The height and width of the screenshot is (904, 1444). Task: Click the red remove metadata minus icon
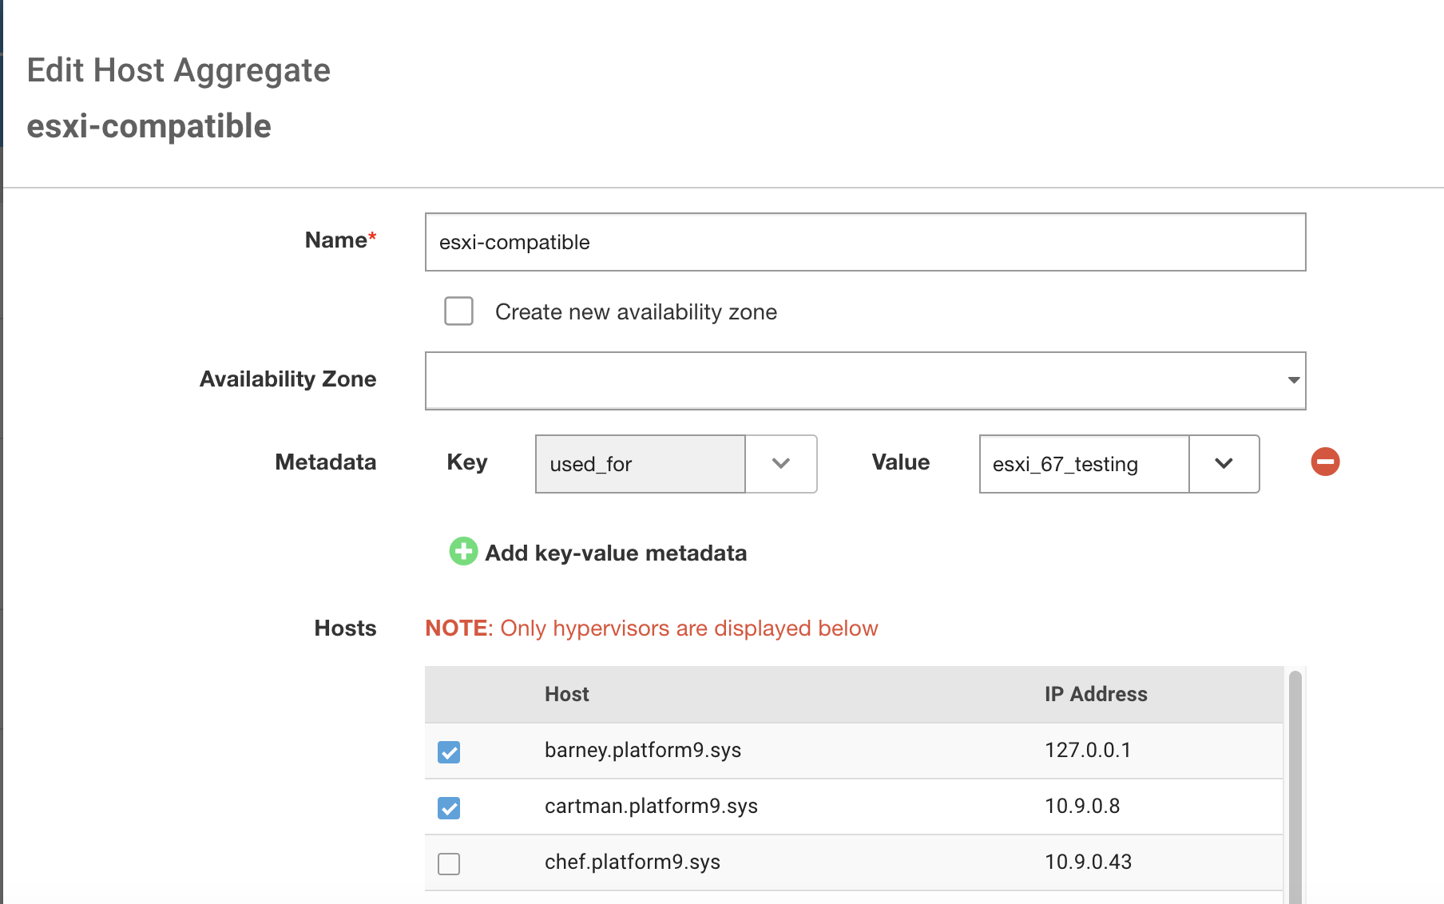[x=1325, y=462]
